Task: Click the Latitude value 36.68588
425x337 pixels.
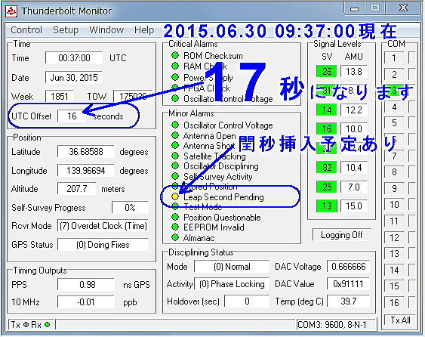Action: (x=85, y=151)
